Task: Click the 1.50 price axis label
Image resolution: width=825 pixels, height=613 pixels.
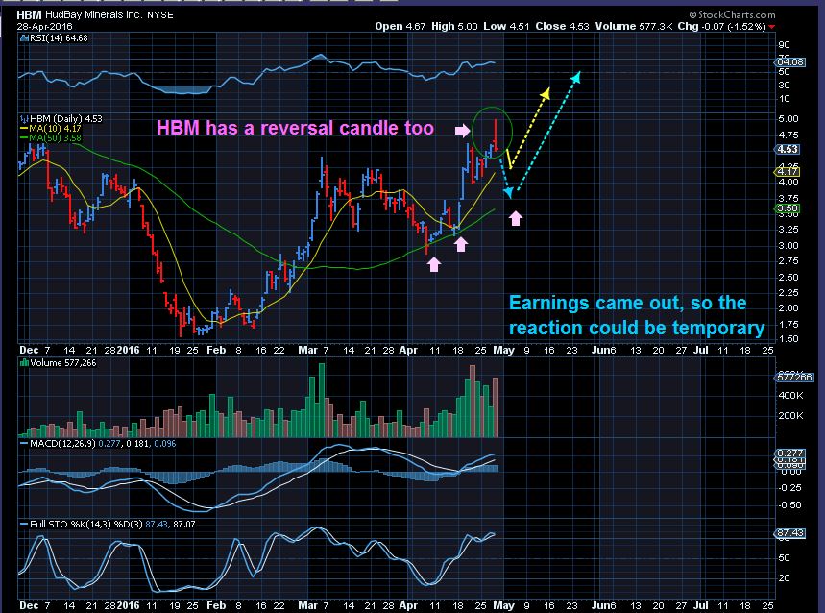Action: (789, 339)
